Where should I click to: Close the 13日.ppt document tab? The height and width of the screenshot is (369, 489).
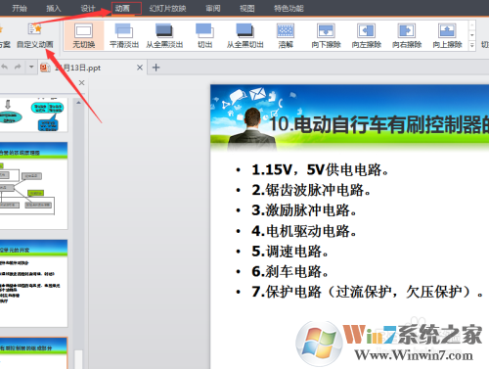pos(140,68)
